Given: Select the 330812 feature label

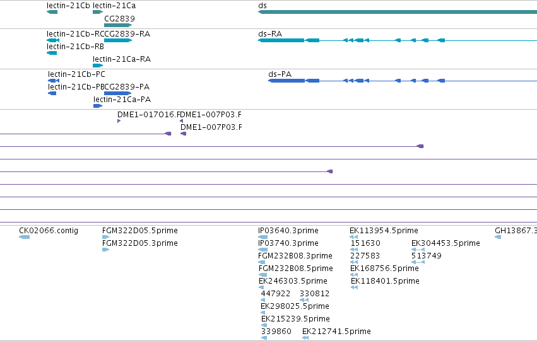Looking at the screenshot, I should click(x=314, y=294).
